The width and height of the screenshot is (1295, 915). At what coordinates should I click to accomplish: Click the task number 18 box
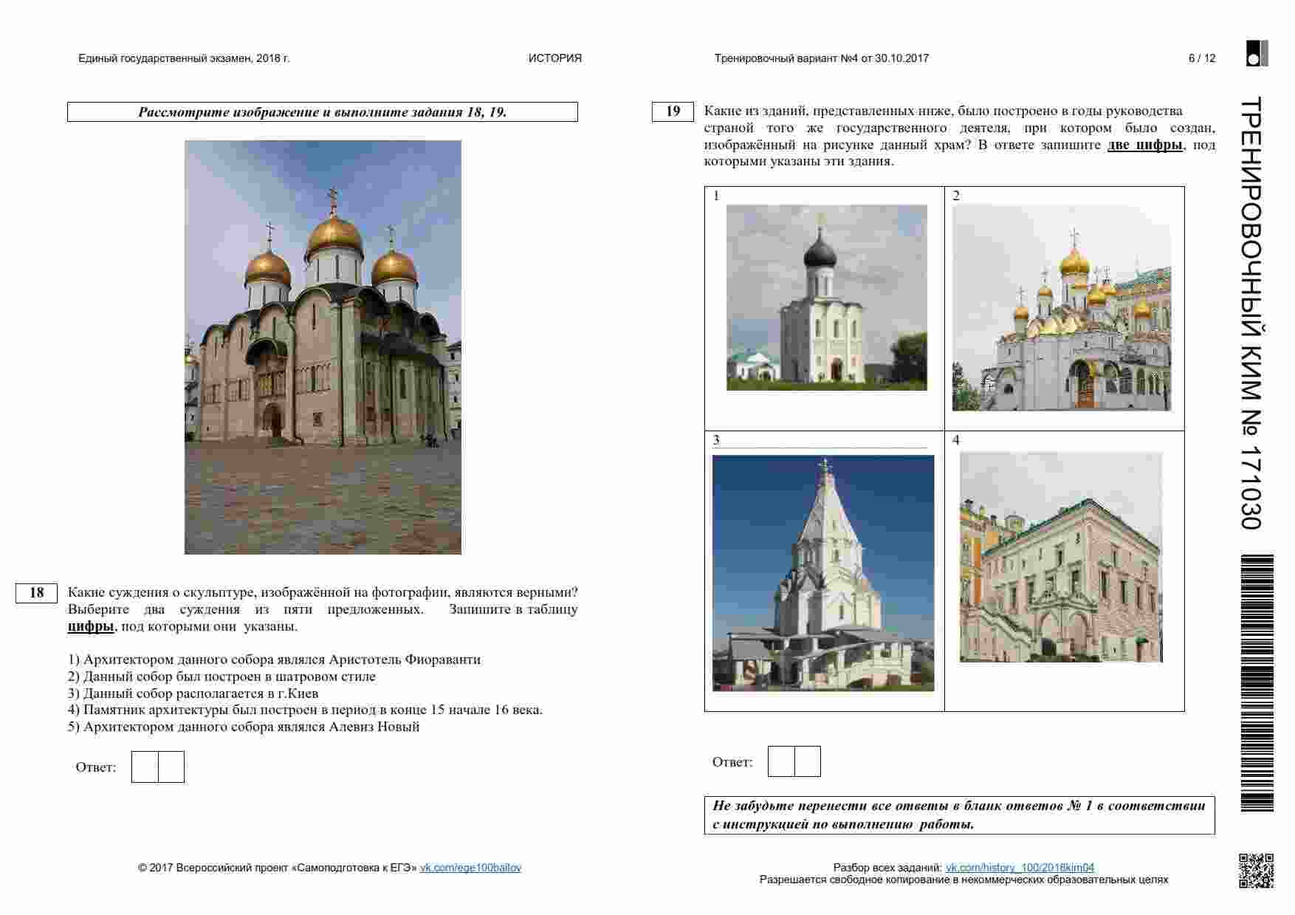click(x=36, y=593)
